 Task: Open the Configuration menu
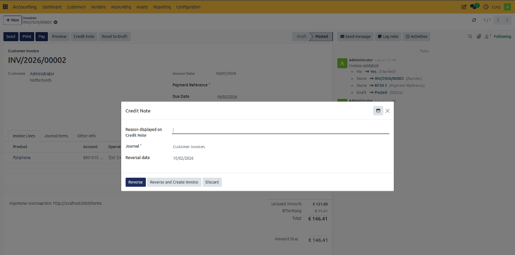(x=188, y=7)
